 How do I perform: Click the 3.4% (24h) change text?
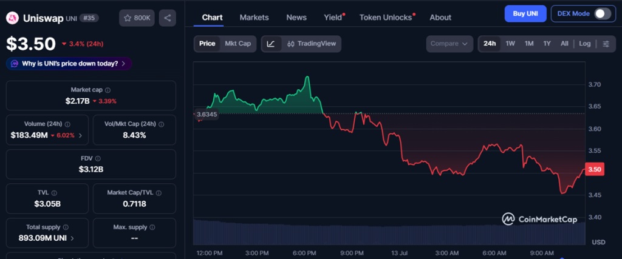[86, 44]
